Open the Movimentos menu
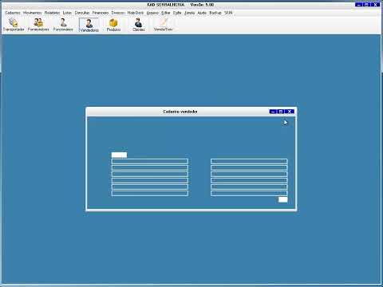 (x=32, y=13)
